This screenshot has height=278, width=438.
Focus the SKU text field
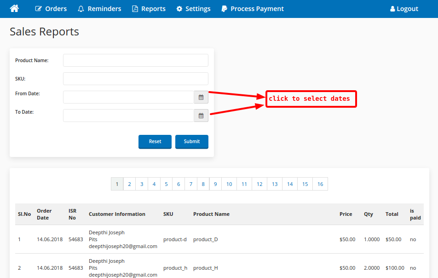click(x=135, y=79)
